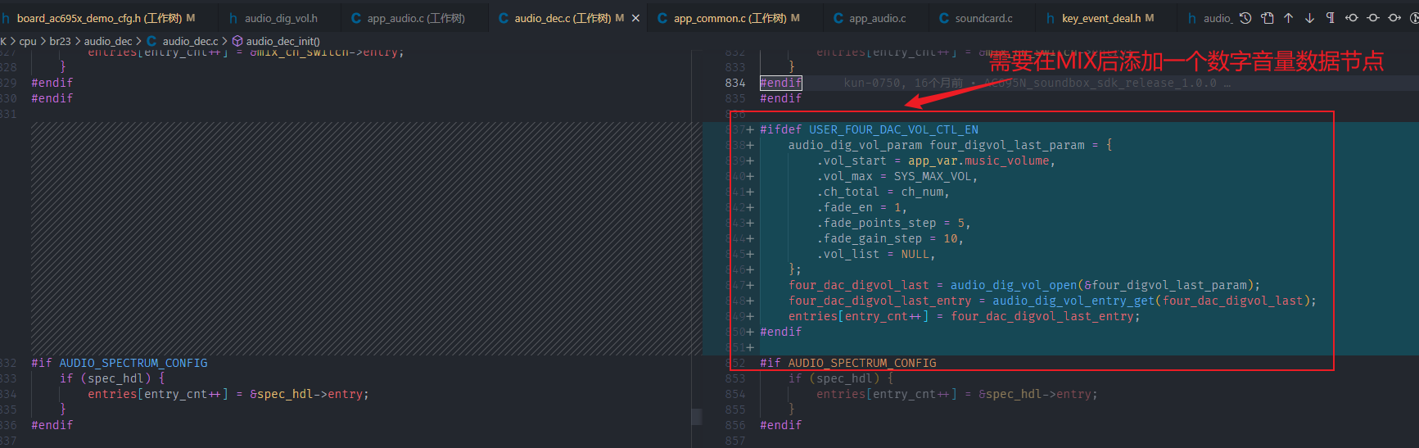Click four_dac_digvol_last_entry on entries line

(x=1042, y=316)
